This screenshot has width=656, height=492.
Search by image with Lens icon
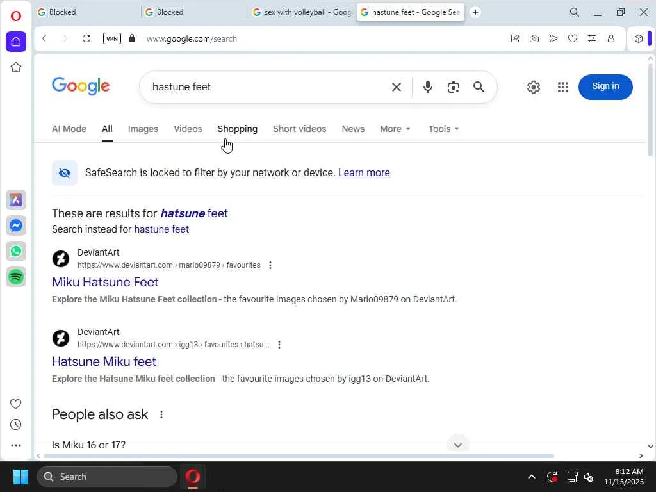[453, 87]
